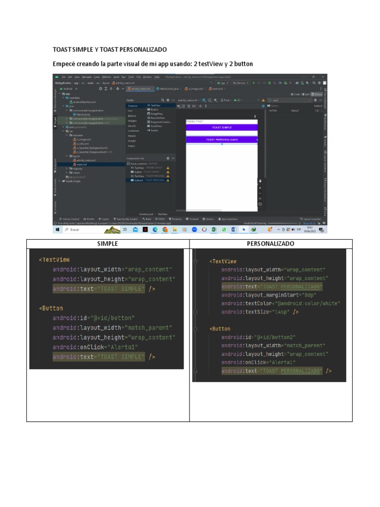Switch editor to Split view mode
Image resolution: width=380 pixels, height=507 pixels.
tap(305, 94)
